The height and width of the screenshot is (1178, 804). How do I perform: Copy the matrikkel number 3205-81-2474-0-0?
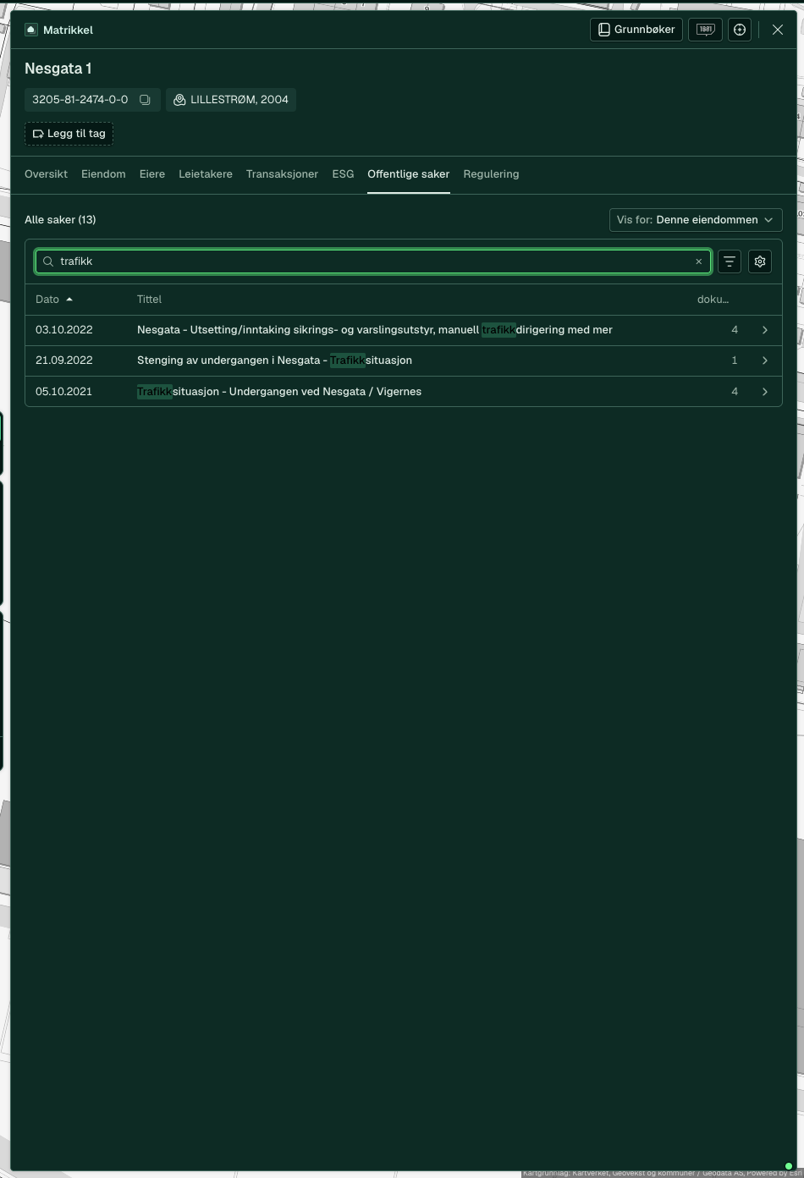coord(145,100)
